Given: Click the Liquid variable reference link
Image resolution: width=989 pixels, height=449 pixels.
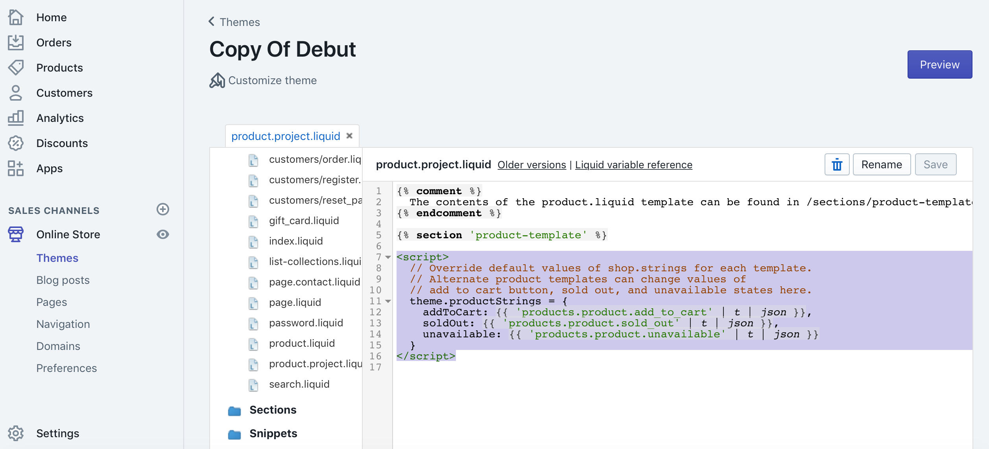Looking at the screenshot, I should [633, 165].
